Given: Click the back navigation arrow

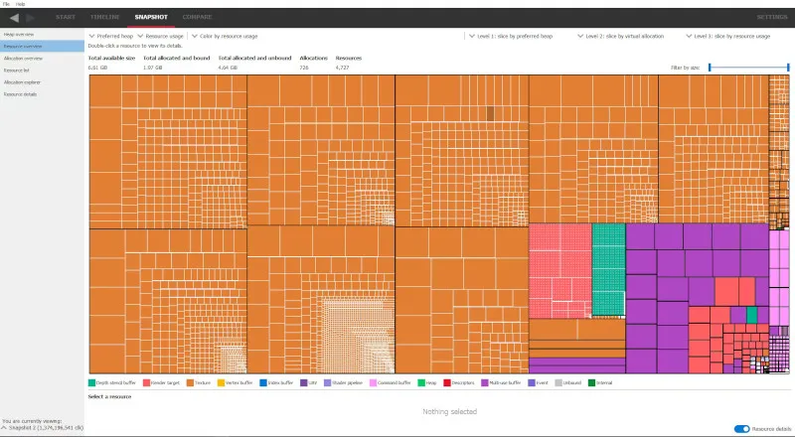Looking at the screenshot, I should point(13,17).
